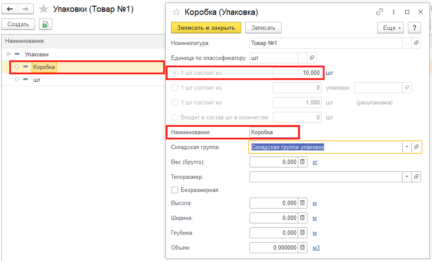
Task: Go back with the left arrow button
Action: (x=10, y=9)
